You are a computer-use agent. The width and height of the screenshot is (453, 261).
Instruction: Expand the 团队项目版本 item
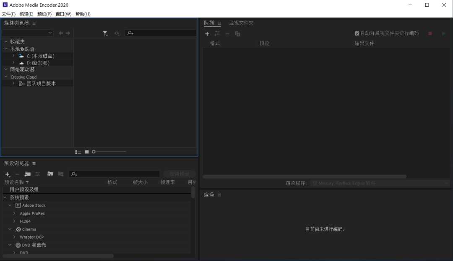tap(13, 83)
